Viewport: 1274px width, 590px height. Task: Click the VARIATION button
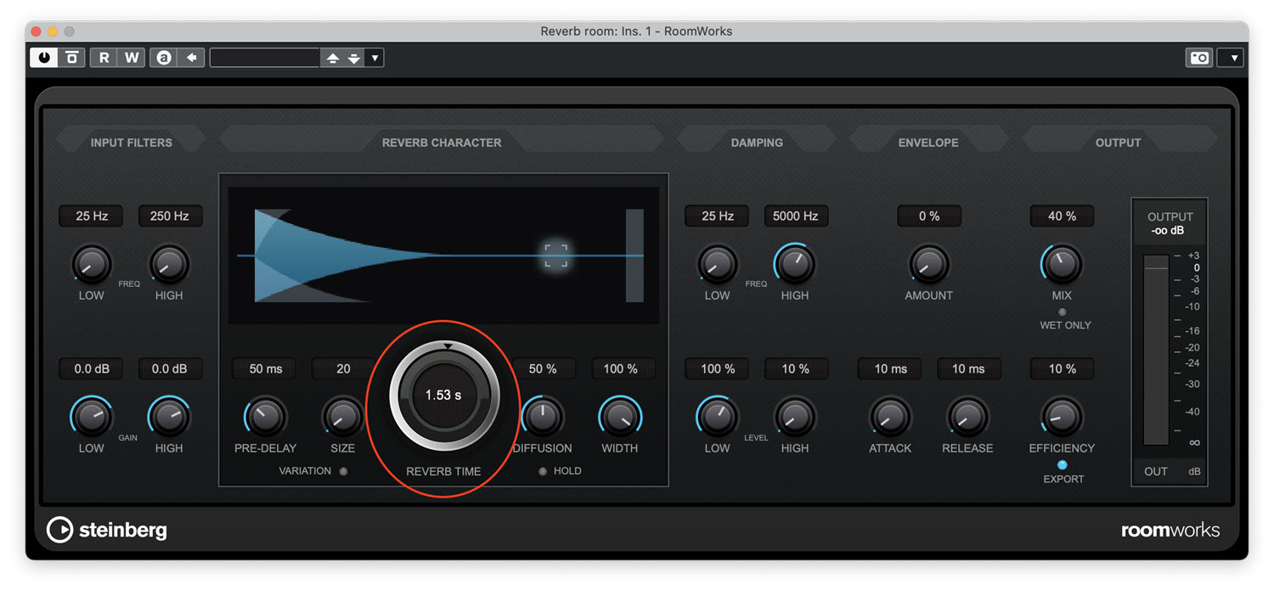(x=343, y=471)
